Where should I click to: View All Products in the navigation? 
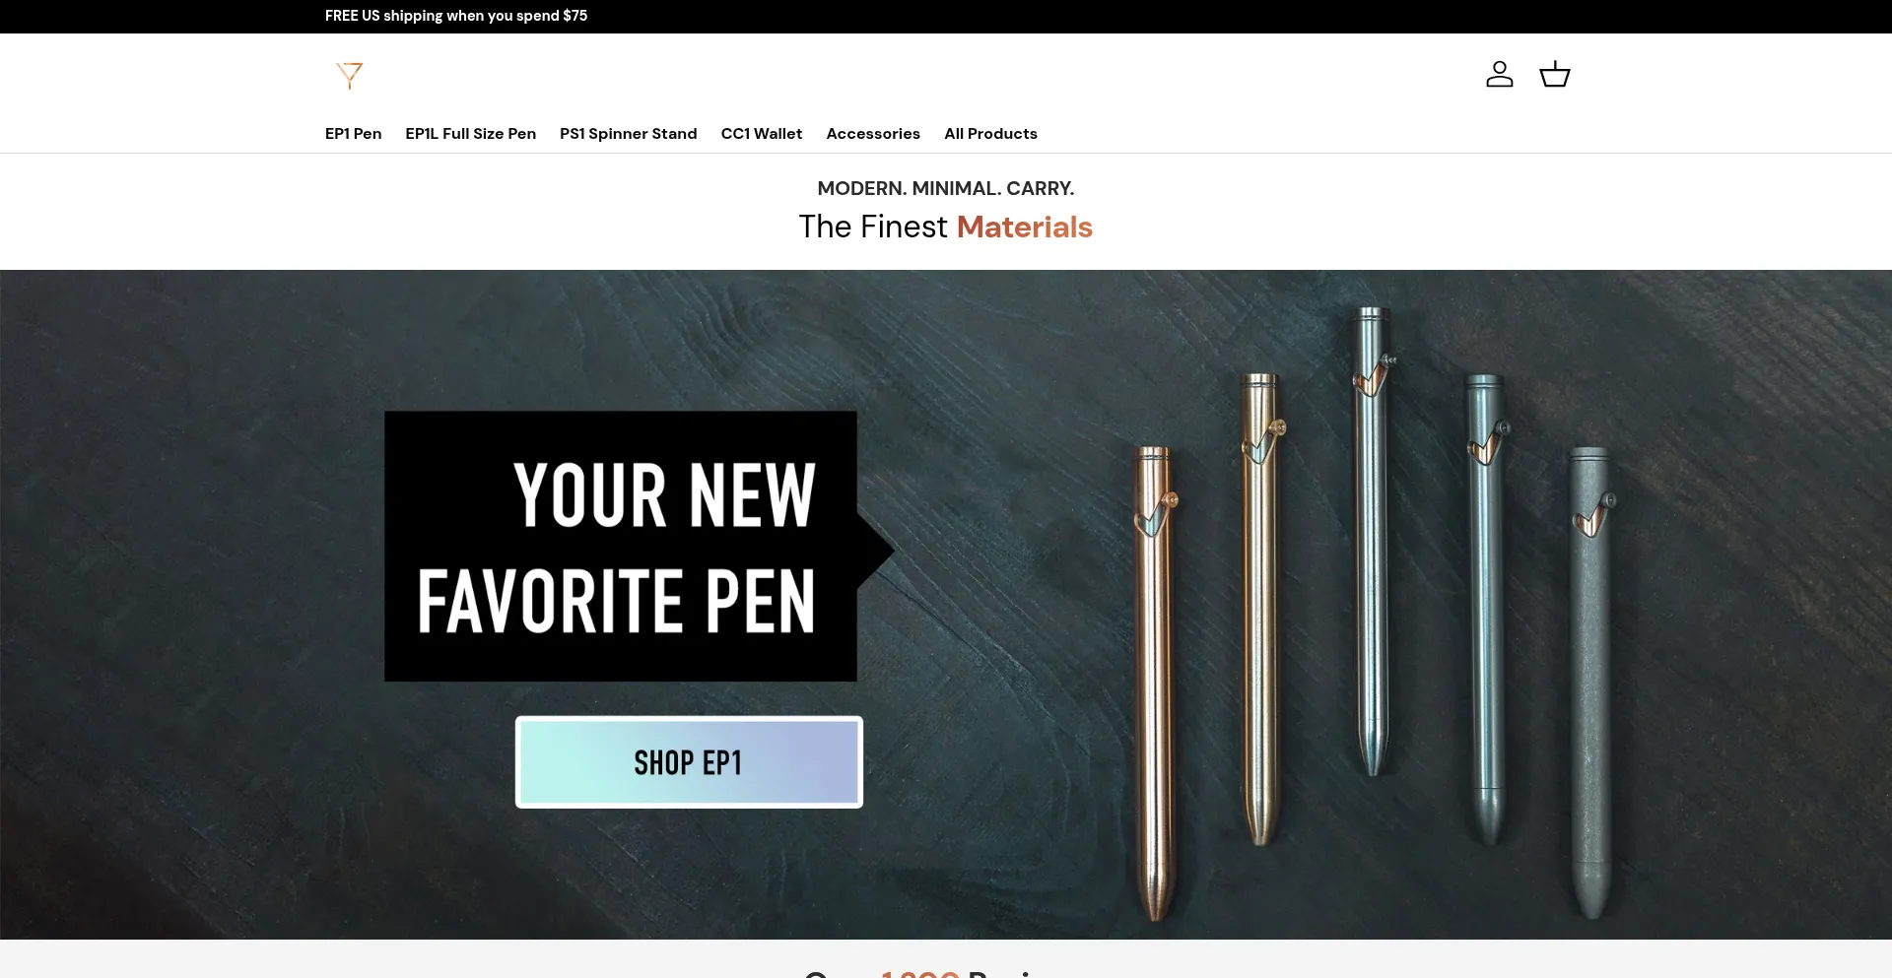point(990,134)
